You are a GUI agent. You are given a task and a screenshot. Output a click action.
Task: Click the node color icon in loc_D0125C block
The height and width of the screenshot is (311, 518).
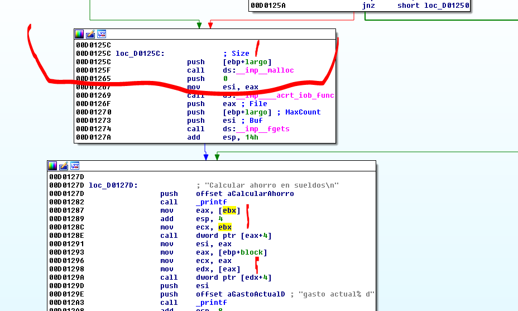click(79, 34)
